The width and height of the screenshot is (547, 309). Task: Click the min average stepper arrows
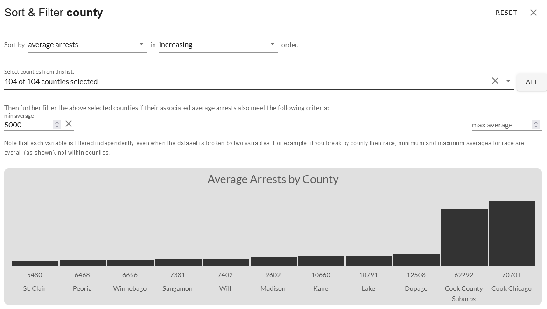(57, 125)
